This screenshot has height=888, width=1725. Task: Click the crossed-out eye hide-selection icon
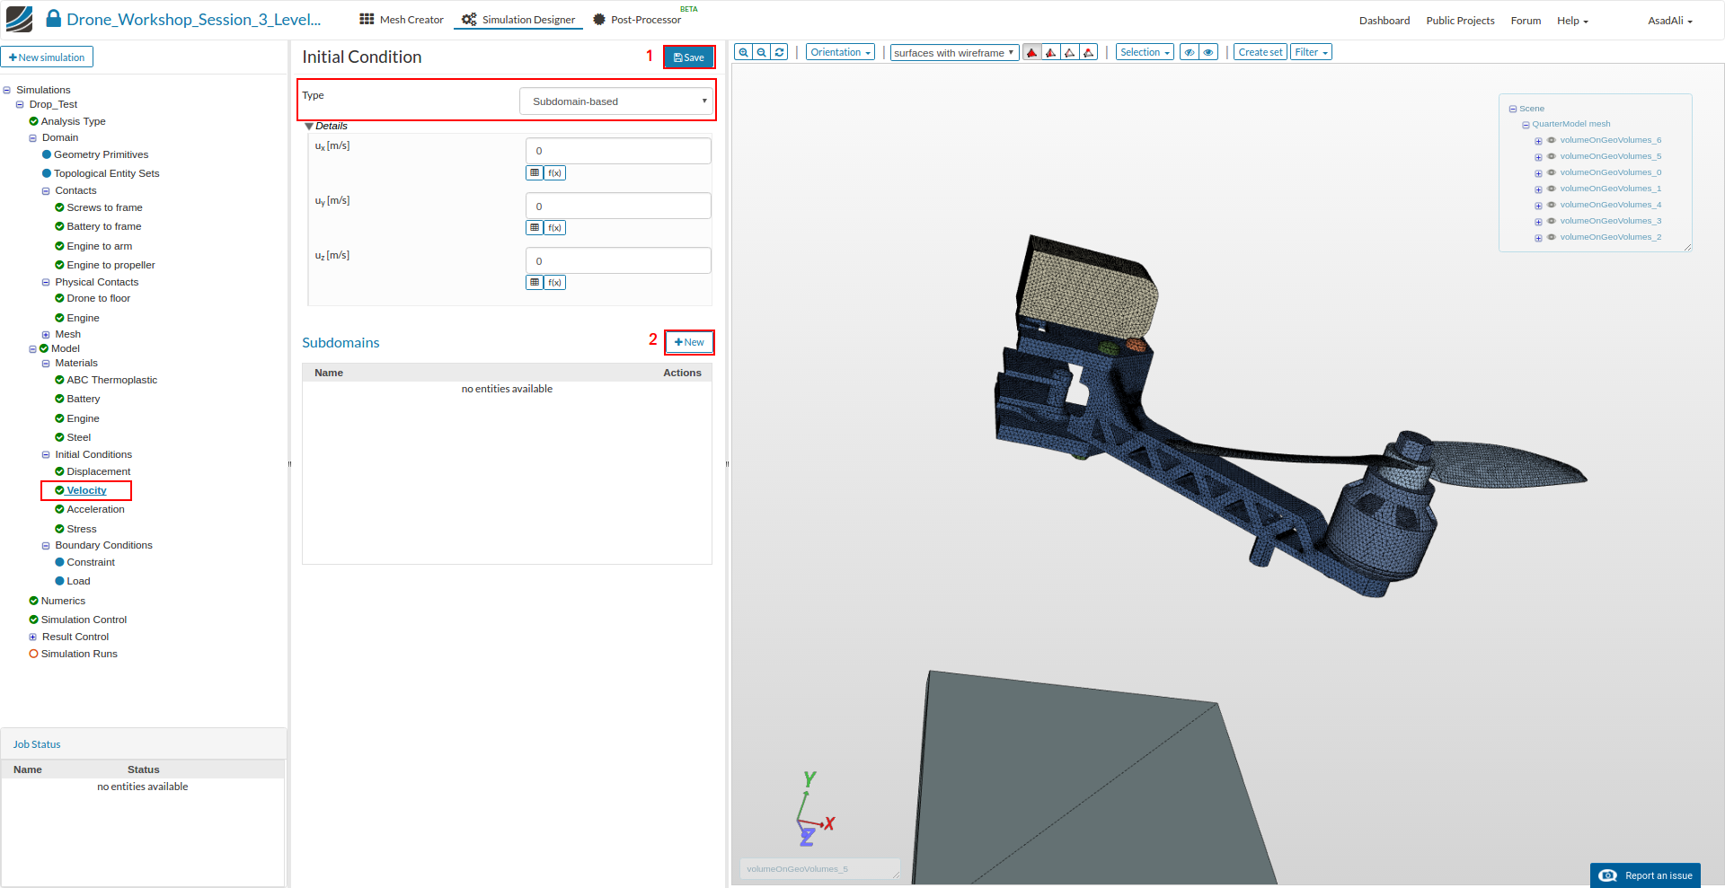click(x=1190, y=52)
